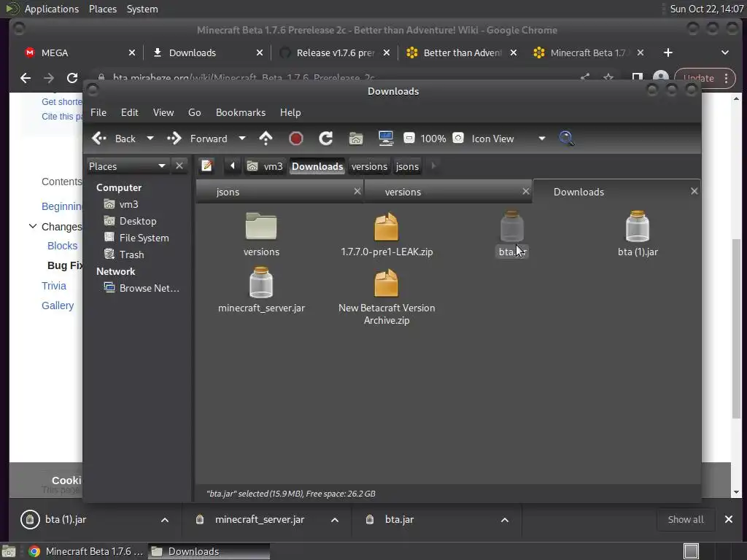Select 1.7.7.0-pre1-LEAK.zip archive icon
747x560 pixels.
pyautogui.click(x=387, y=226)
